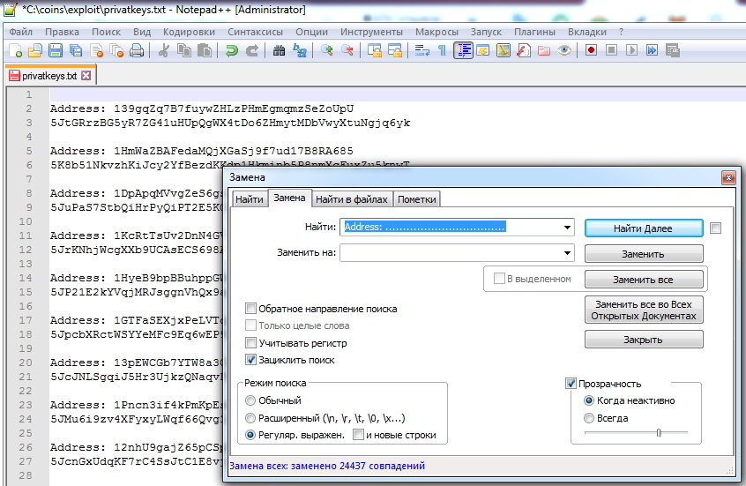This screenshot has height=486, width=746.
Task: Switch to 'Найти в файлах' tab
Action: point(352,199)
